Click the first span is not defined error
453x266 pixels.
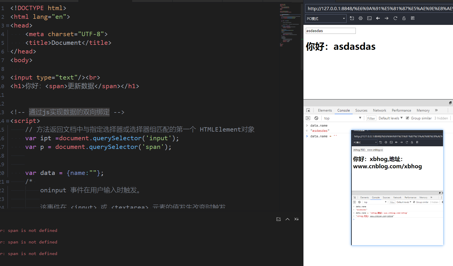point(29,230)
